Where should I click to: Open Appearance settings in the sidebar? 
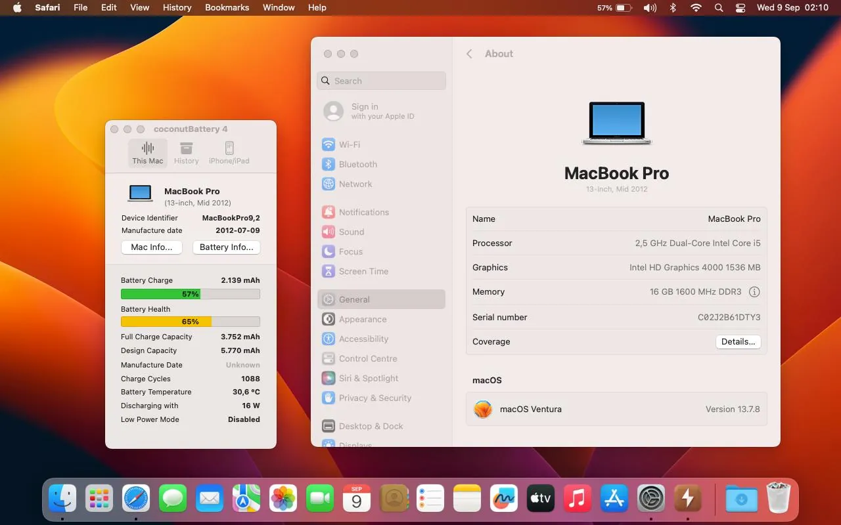click(x=381, y=319)
